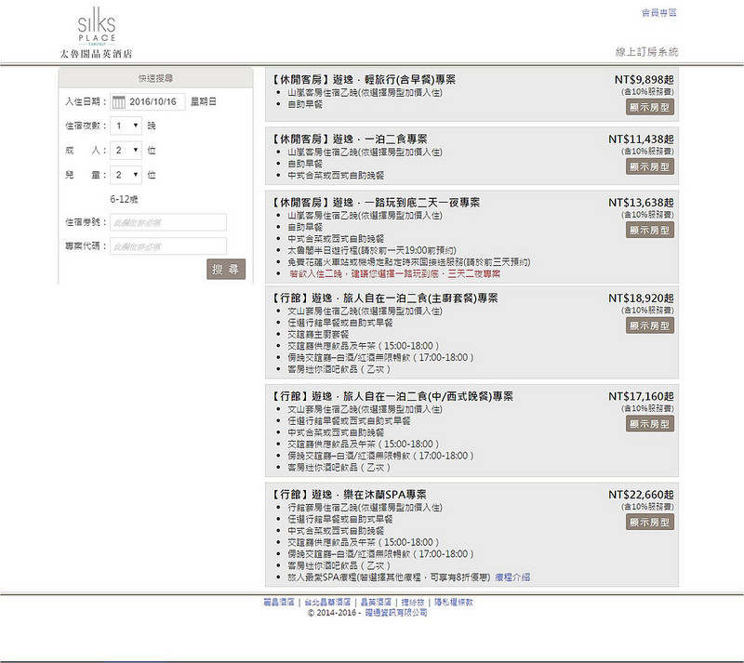This screenshot has width=744, height=663.
Task: Open the 療程介紹 SPA treatment link
Action: 512,577
